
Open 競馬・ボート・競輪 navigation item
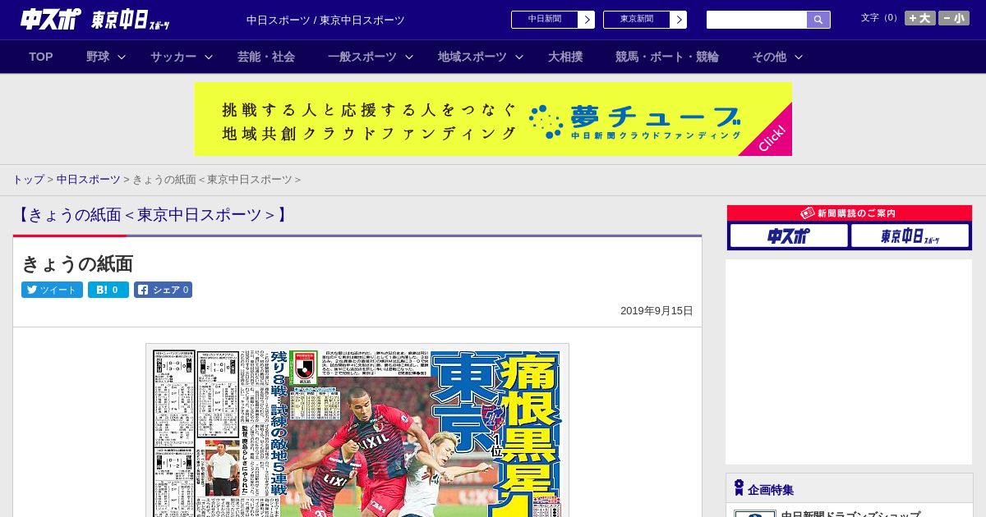[667, 57]
